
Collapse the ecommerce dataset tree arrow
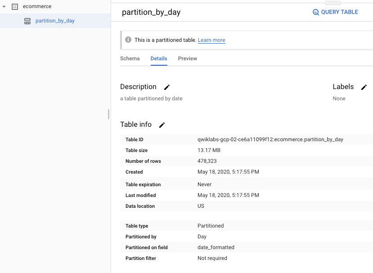click(4, 7)
